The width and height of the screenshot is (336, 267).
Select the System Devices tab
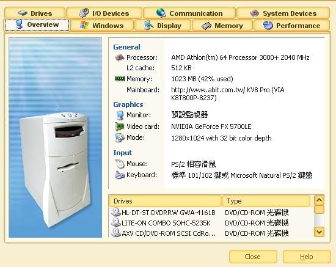[x=283, y=13]
